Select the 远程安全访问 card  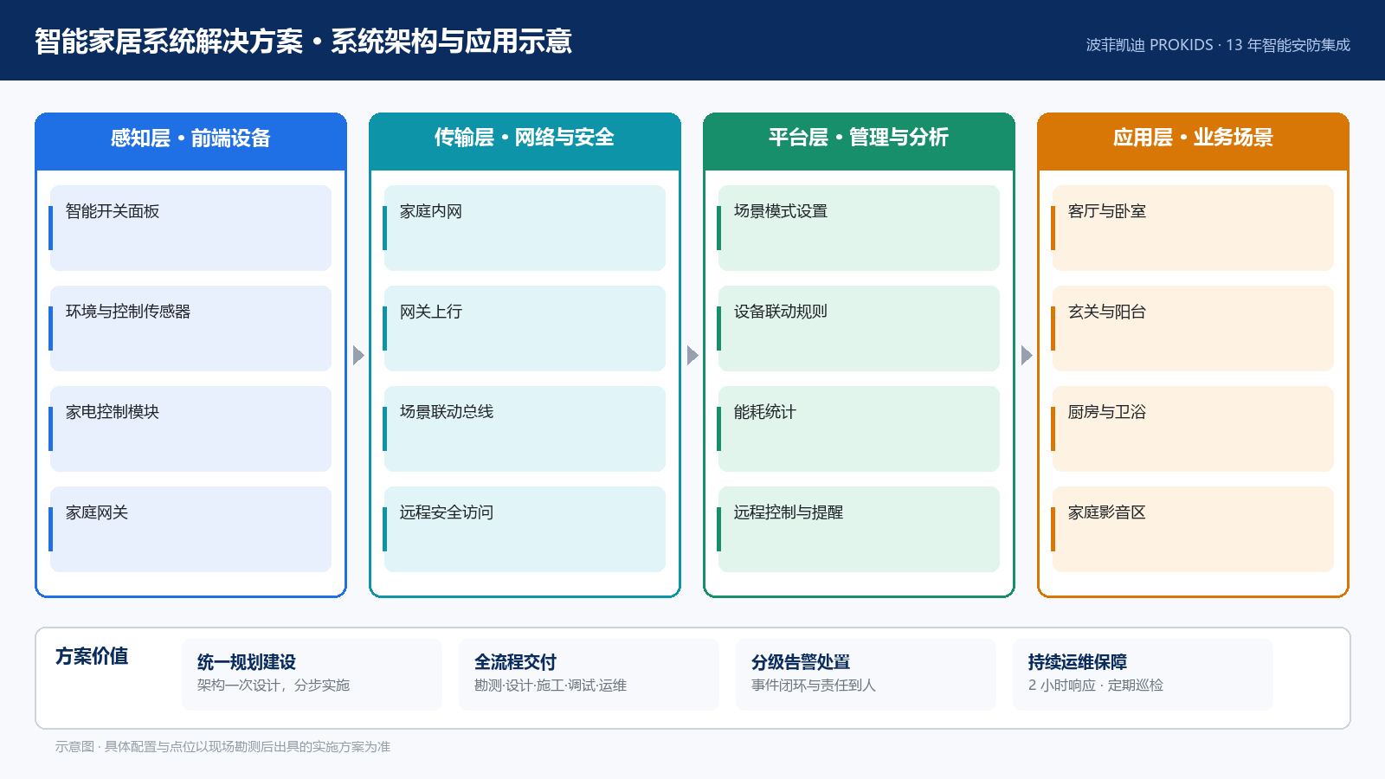pyautogui.click(x=525, y=529)
